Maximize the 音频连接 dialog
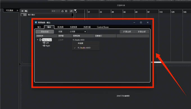Viewport: 191px width, 109px height. (x=141, y=22)
